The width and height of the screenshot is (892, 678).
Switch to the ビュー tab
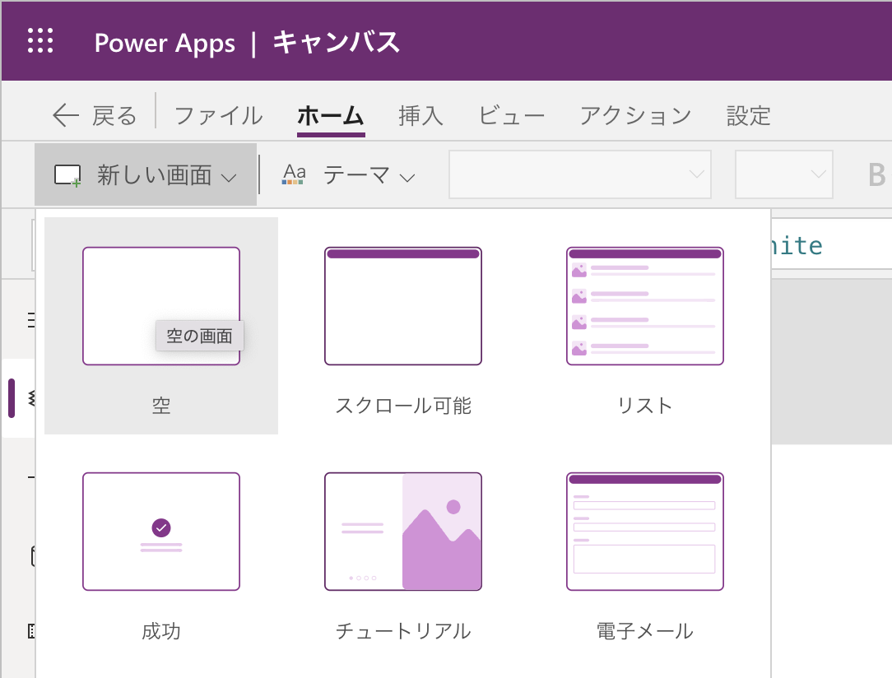[x=511, y=116]
